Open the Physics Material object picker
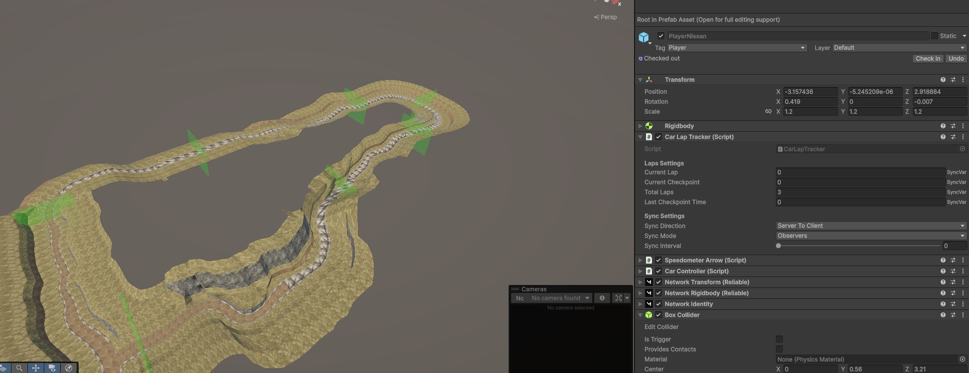 tap(963, 359)
